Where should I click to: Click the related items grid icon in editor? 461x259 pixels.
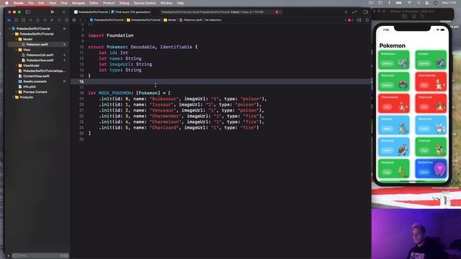pyautogui.click(x=74, y=20)
